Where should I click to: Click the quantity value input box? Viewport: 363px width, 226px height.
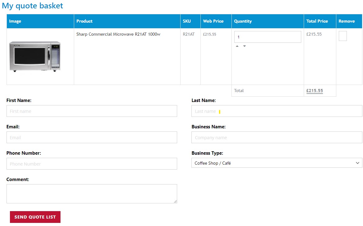267,37
